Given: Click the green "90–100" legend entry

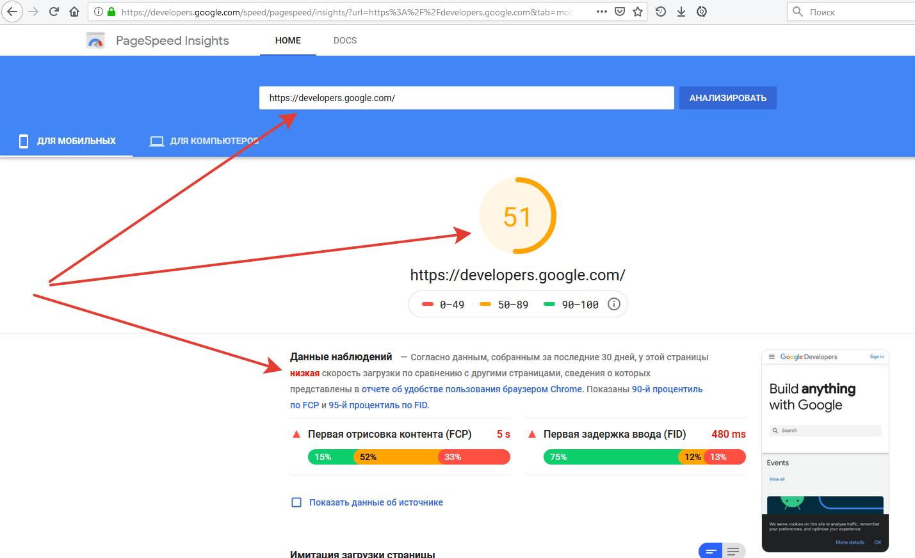Looking at the screenshot, I should pos(571,305).
